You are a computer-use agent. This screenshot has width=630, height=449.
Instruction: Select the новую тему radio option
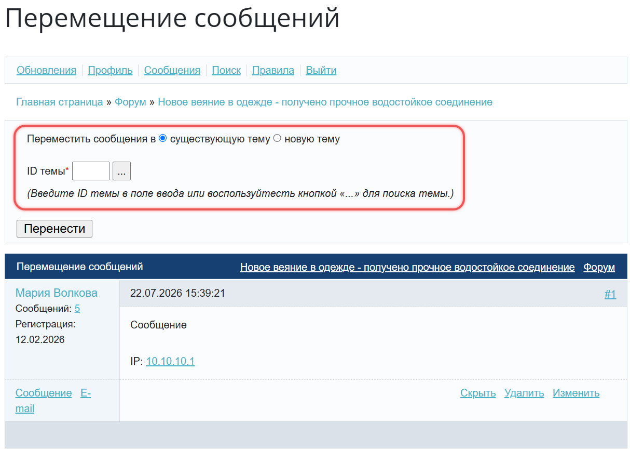(277, 138)
